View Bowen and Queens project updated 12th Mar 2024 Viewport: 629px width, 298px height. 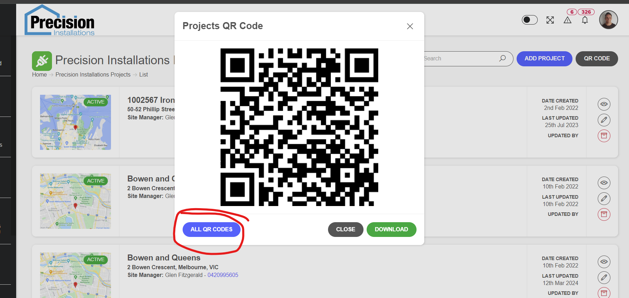[604, 261]
